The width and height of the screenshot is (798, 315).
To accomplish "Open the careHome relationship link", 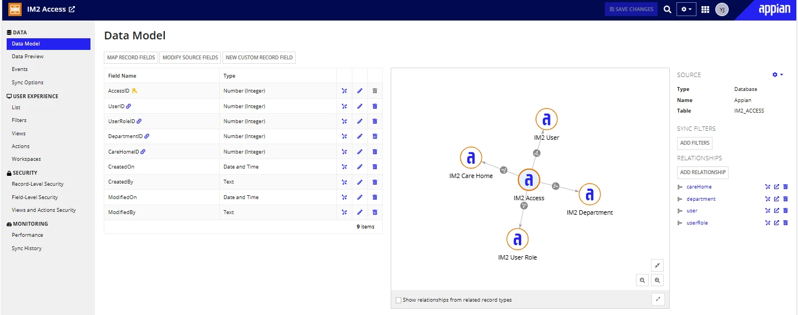I will point(699,187).
